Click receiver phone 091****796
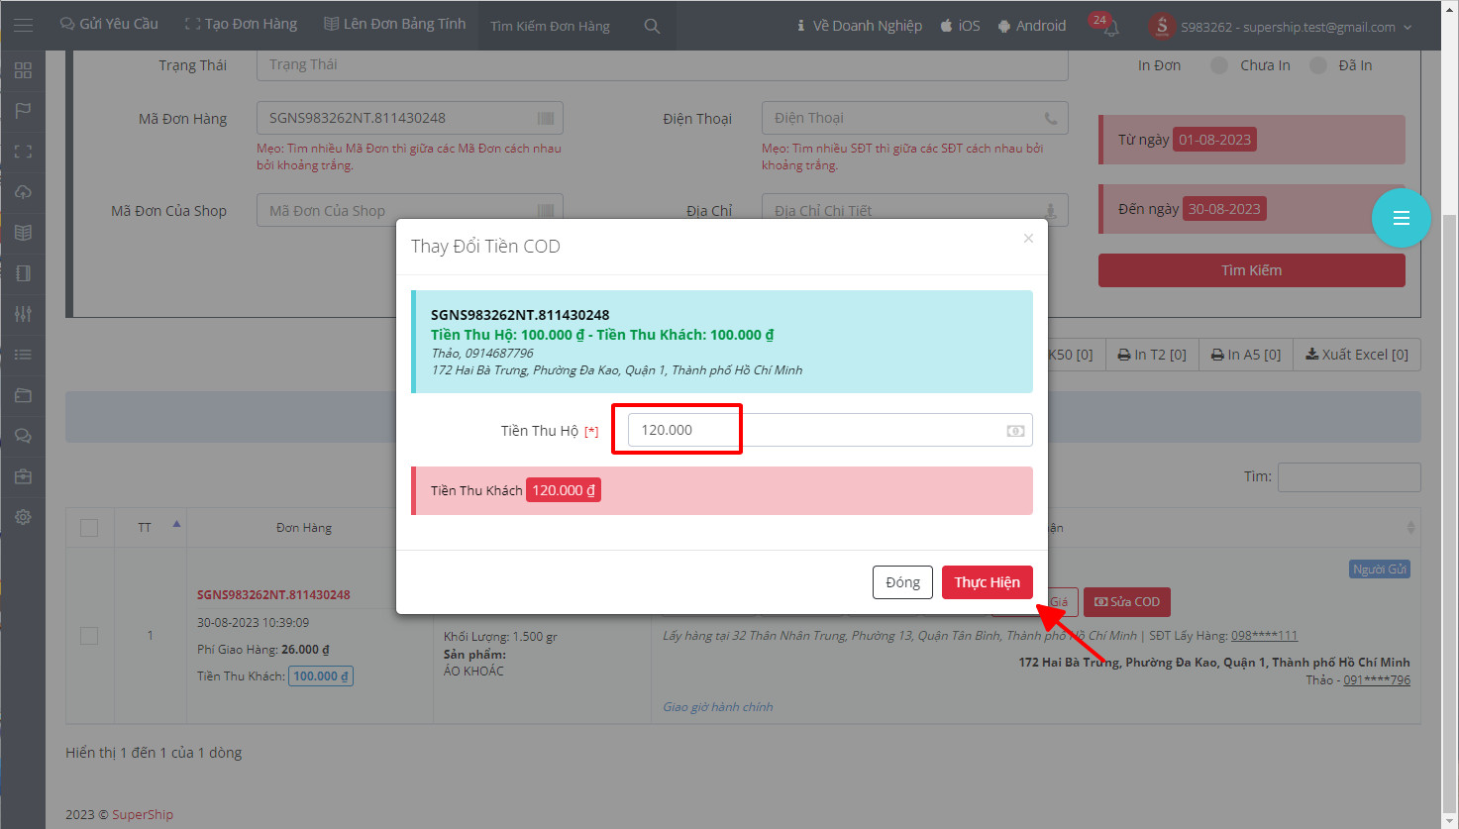This screenshot has width=1459, height=829. pyautogui.click(x=1377, y=680)
